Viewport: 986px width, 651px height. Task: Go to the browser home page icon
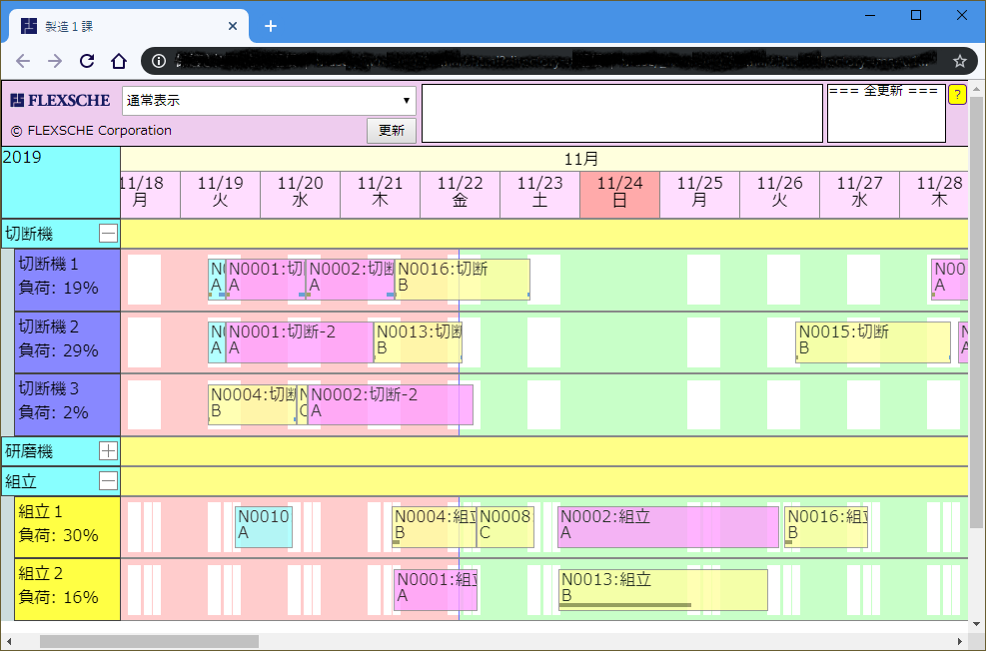tap(119, 61)
